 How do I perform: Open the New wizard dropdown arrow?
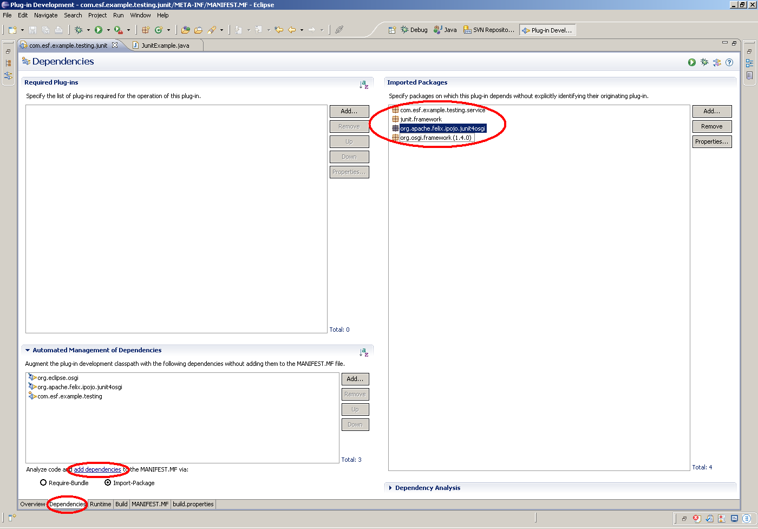[22, 30]
